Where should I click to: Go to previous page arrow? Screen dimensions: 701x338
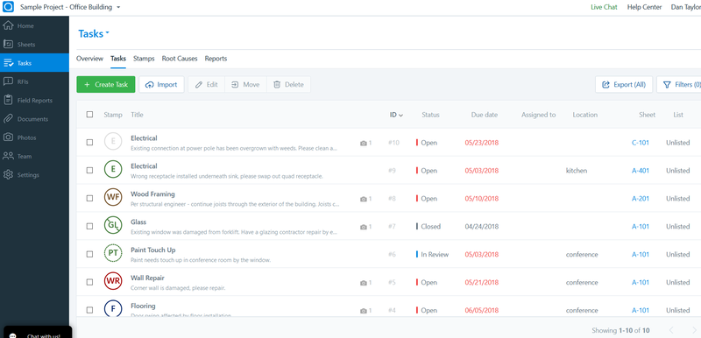point(671,330)
